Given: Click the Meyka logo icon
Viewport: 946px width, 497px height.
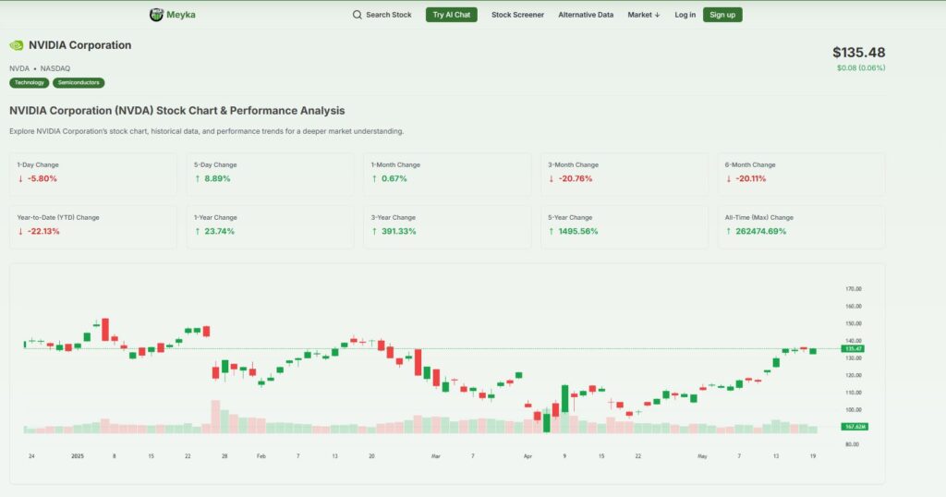Looking at the screenshot, I should click(x=156, y=15).
